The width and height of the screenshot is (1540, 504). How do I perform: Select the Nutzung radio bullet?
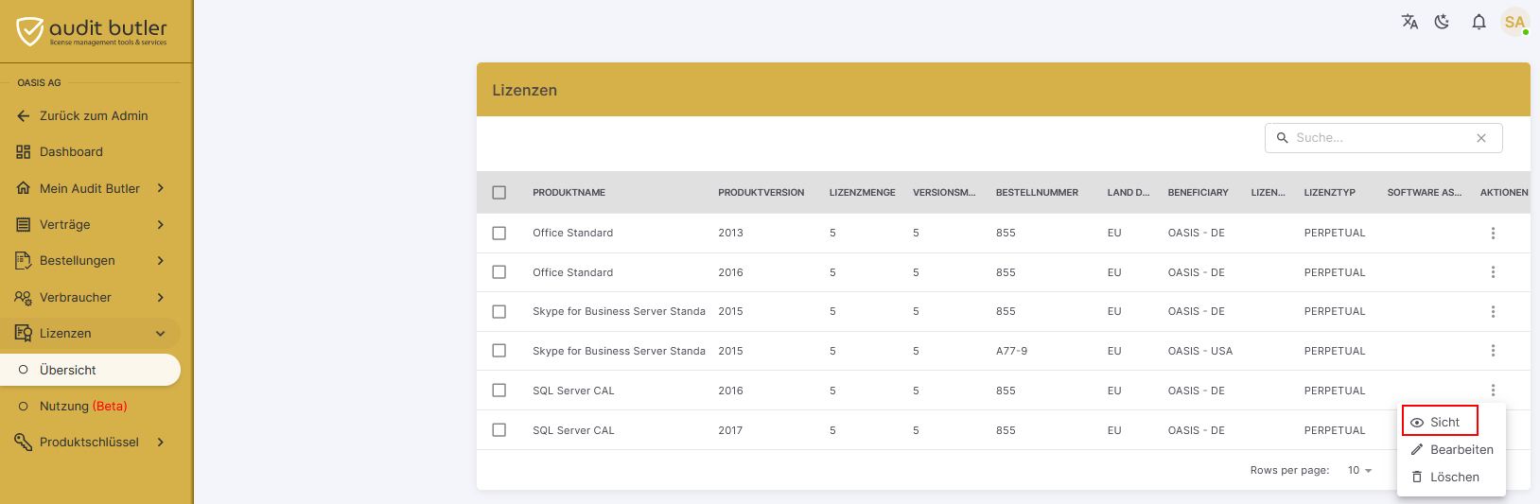pos(24,407)
